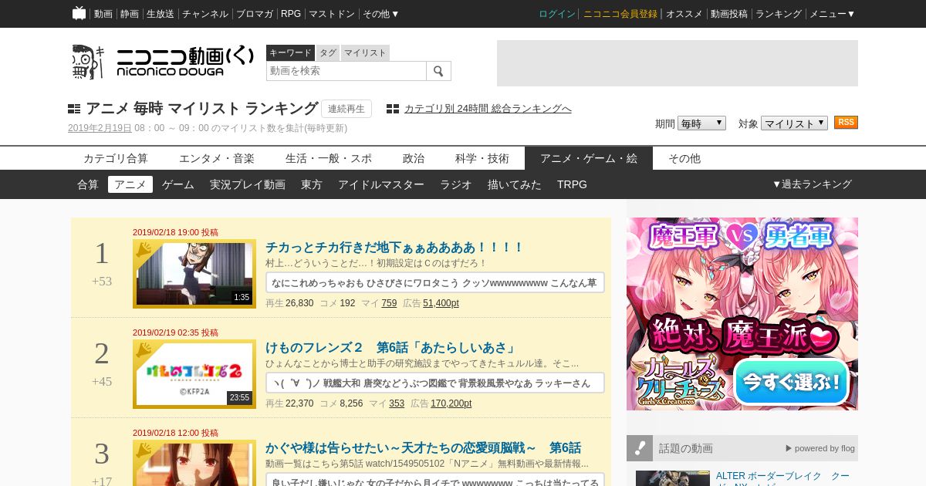Select the ゲーム subcategory
Image resolution: width=926 pixels, height=486 pixels.
coord(178,184)
